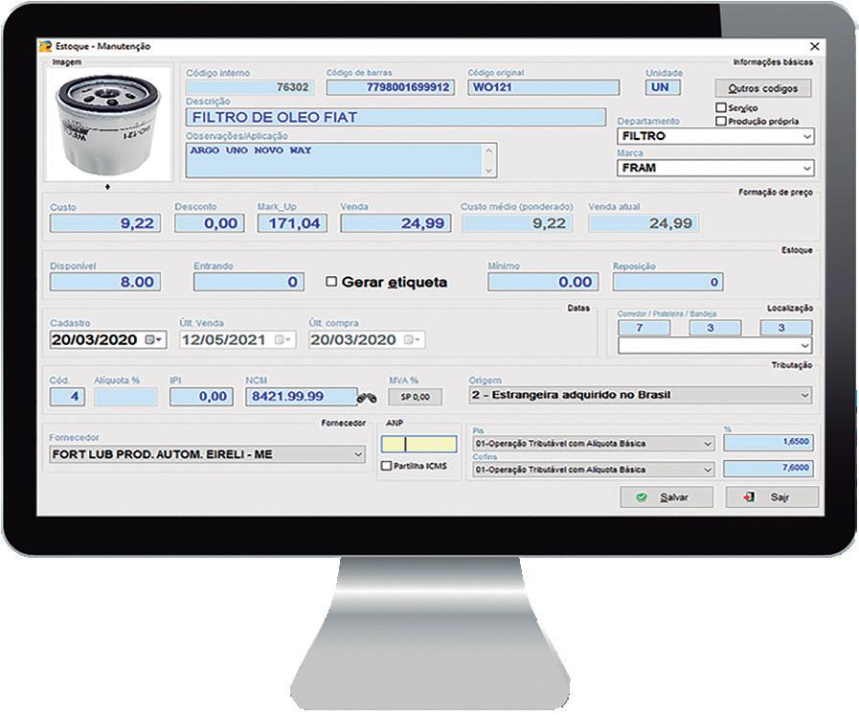The height and width of the screenshot is (716, 859).
Task: Click the yellow ANP input field
Action: tap(418, 444)
